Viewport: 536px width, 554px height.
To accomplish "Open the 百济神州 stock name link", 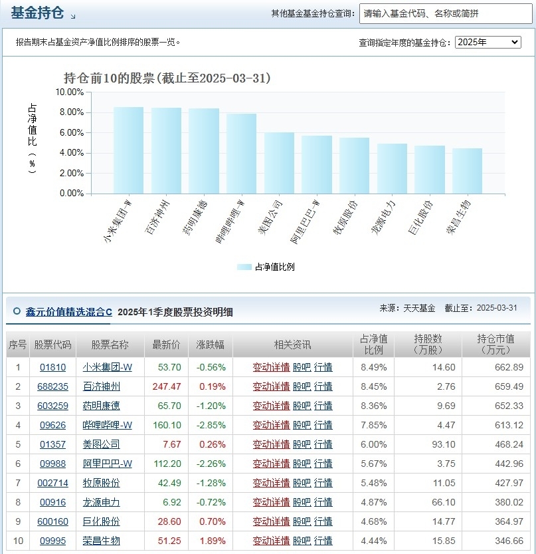I will pyautogui.click(x=101, y=387).
